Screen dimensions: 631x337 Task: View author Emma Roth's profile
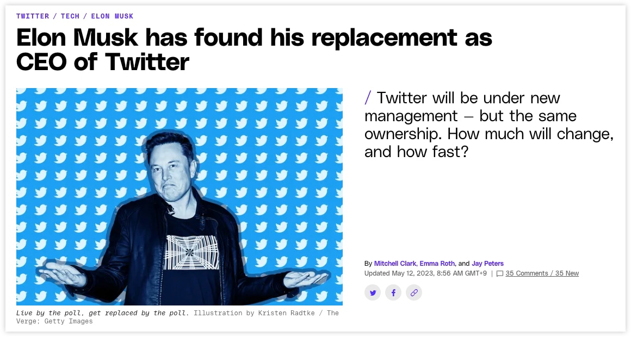click(437, 264)
